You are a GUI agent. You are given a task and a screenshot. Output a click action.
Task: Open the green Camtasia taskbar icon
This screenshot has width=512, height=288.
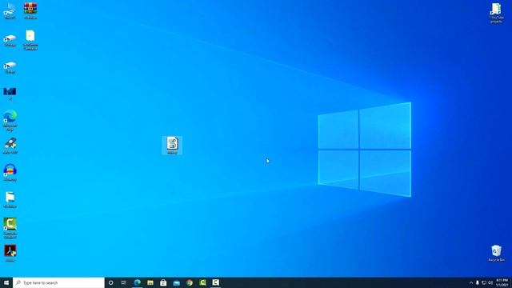coord(202,282)
